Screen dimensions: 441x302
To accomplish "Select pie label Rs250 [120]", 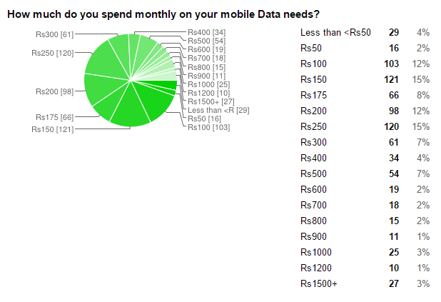I will click(53, 54).
